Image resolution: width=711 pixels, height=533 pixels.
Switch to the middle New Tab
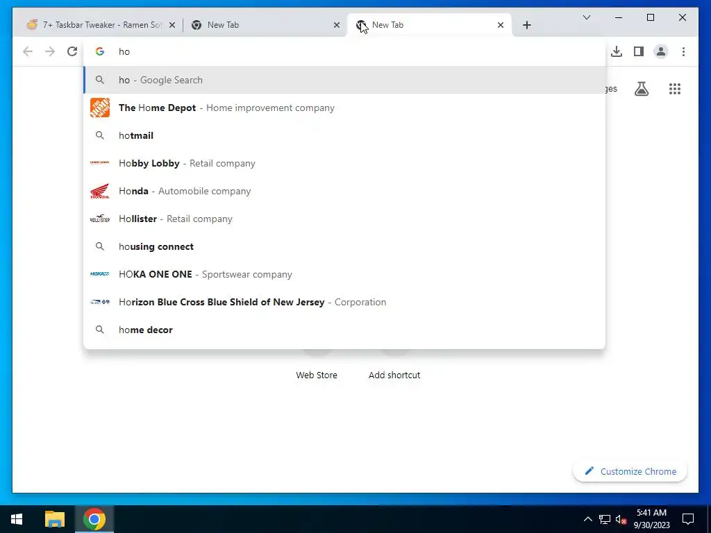264,25
